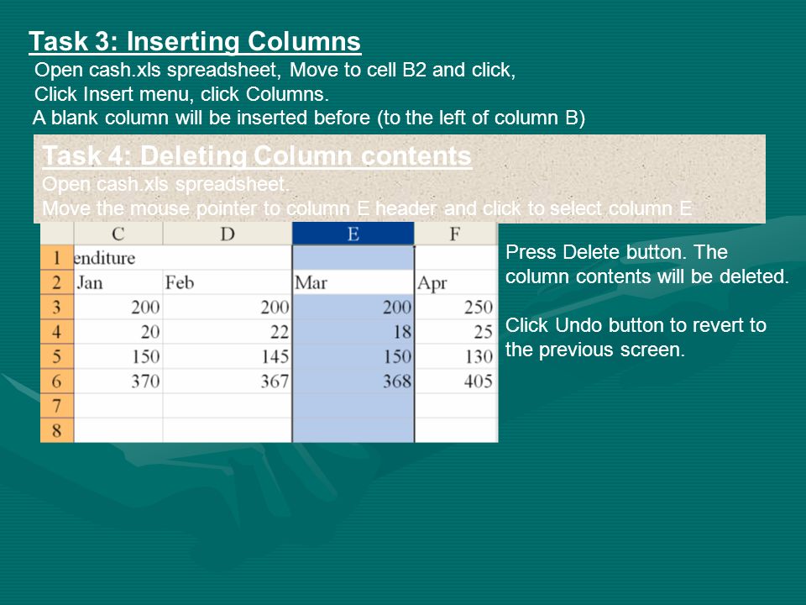Click column F header
Image resolution: width=806 pixels, height=605 pixels.
coord(456,234)
